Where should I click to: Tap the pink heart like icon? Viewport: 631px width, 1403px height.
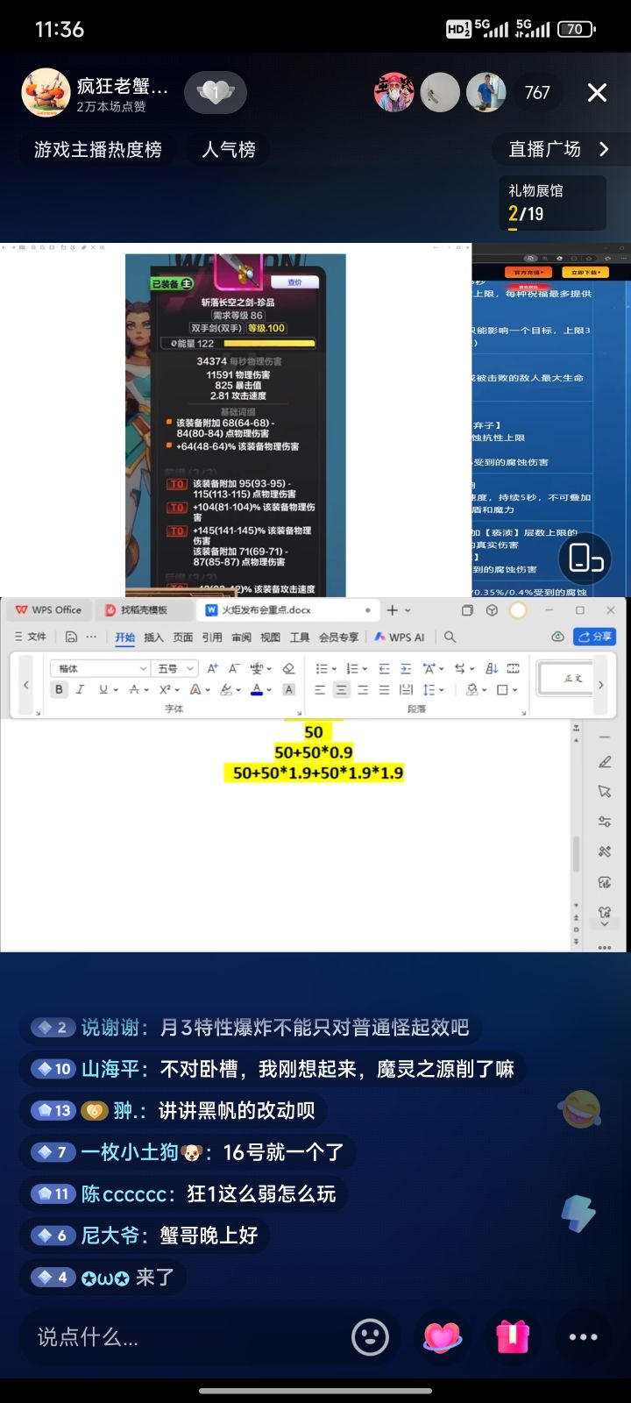coord(443,1337)
